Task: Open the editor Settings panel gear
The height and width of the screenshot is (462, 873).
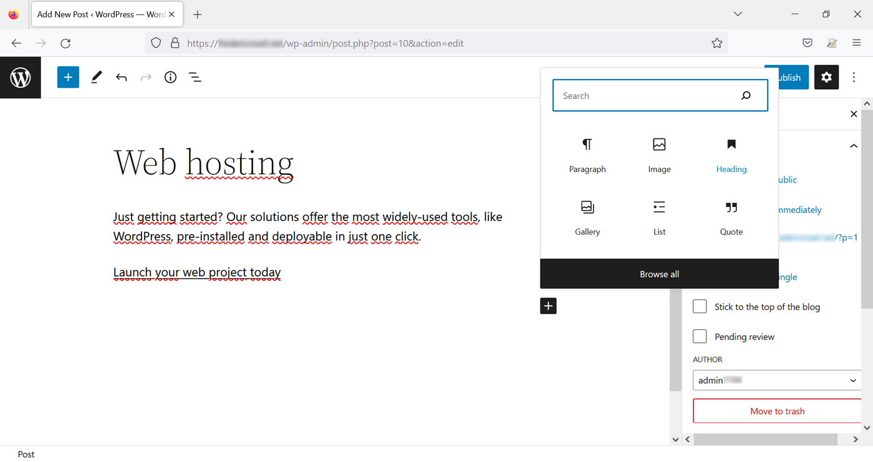Action: click(826, 77)
